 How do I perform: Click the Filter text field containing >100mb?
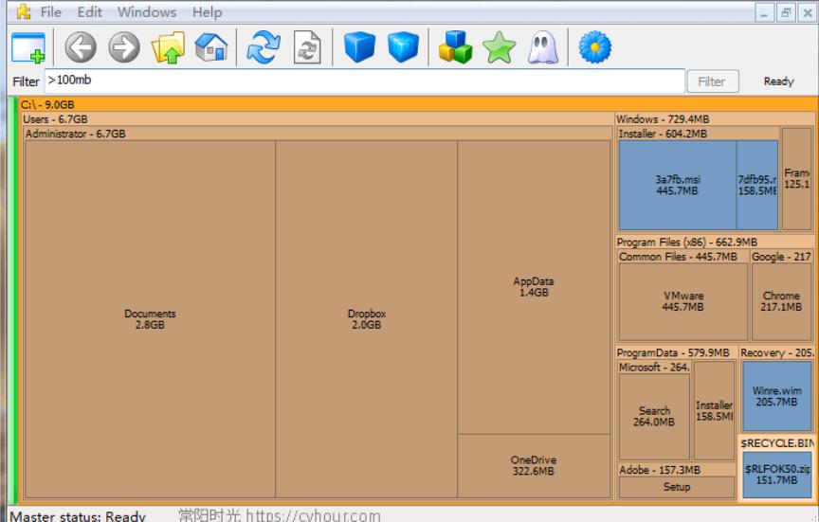(x=364, y=81)
